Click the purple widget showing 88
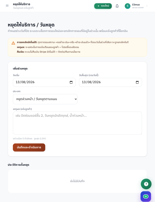 (146, 197)
